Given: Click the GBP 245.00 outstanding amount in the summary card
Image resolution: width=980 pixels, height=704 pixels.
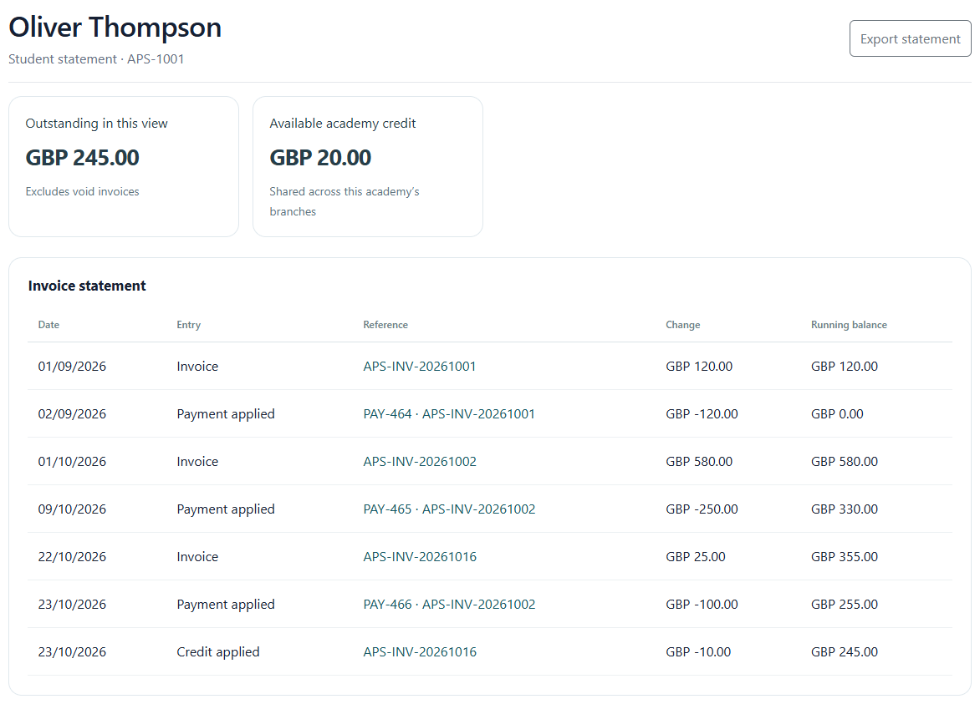Looking at the screenshot, I should point(83,157).
